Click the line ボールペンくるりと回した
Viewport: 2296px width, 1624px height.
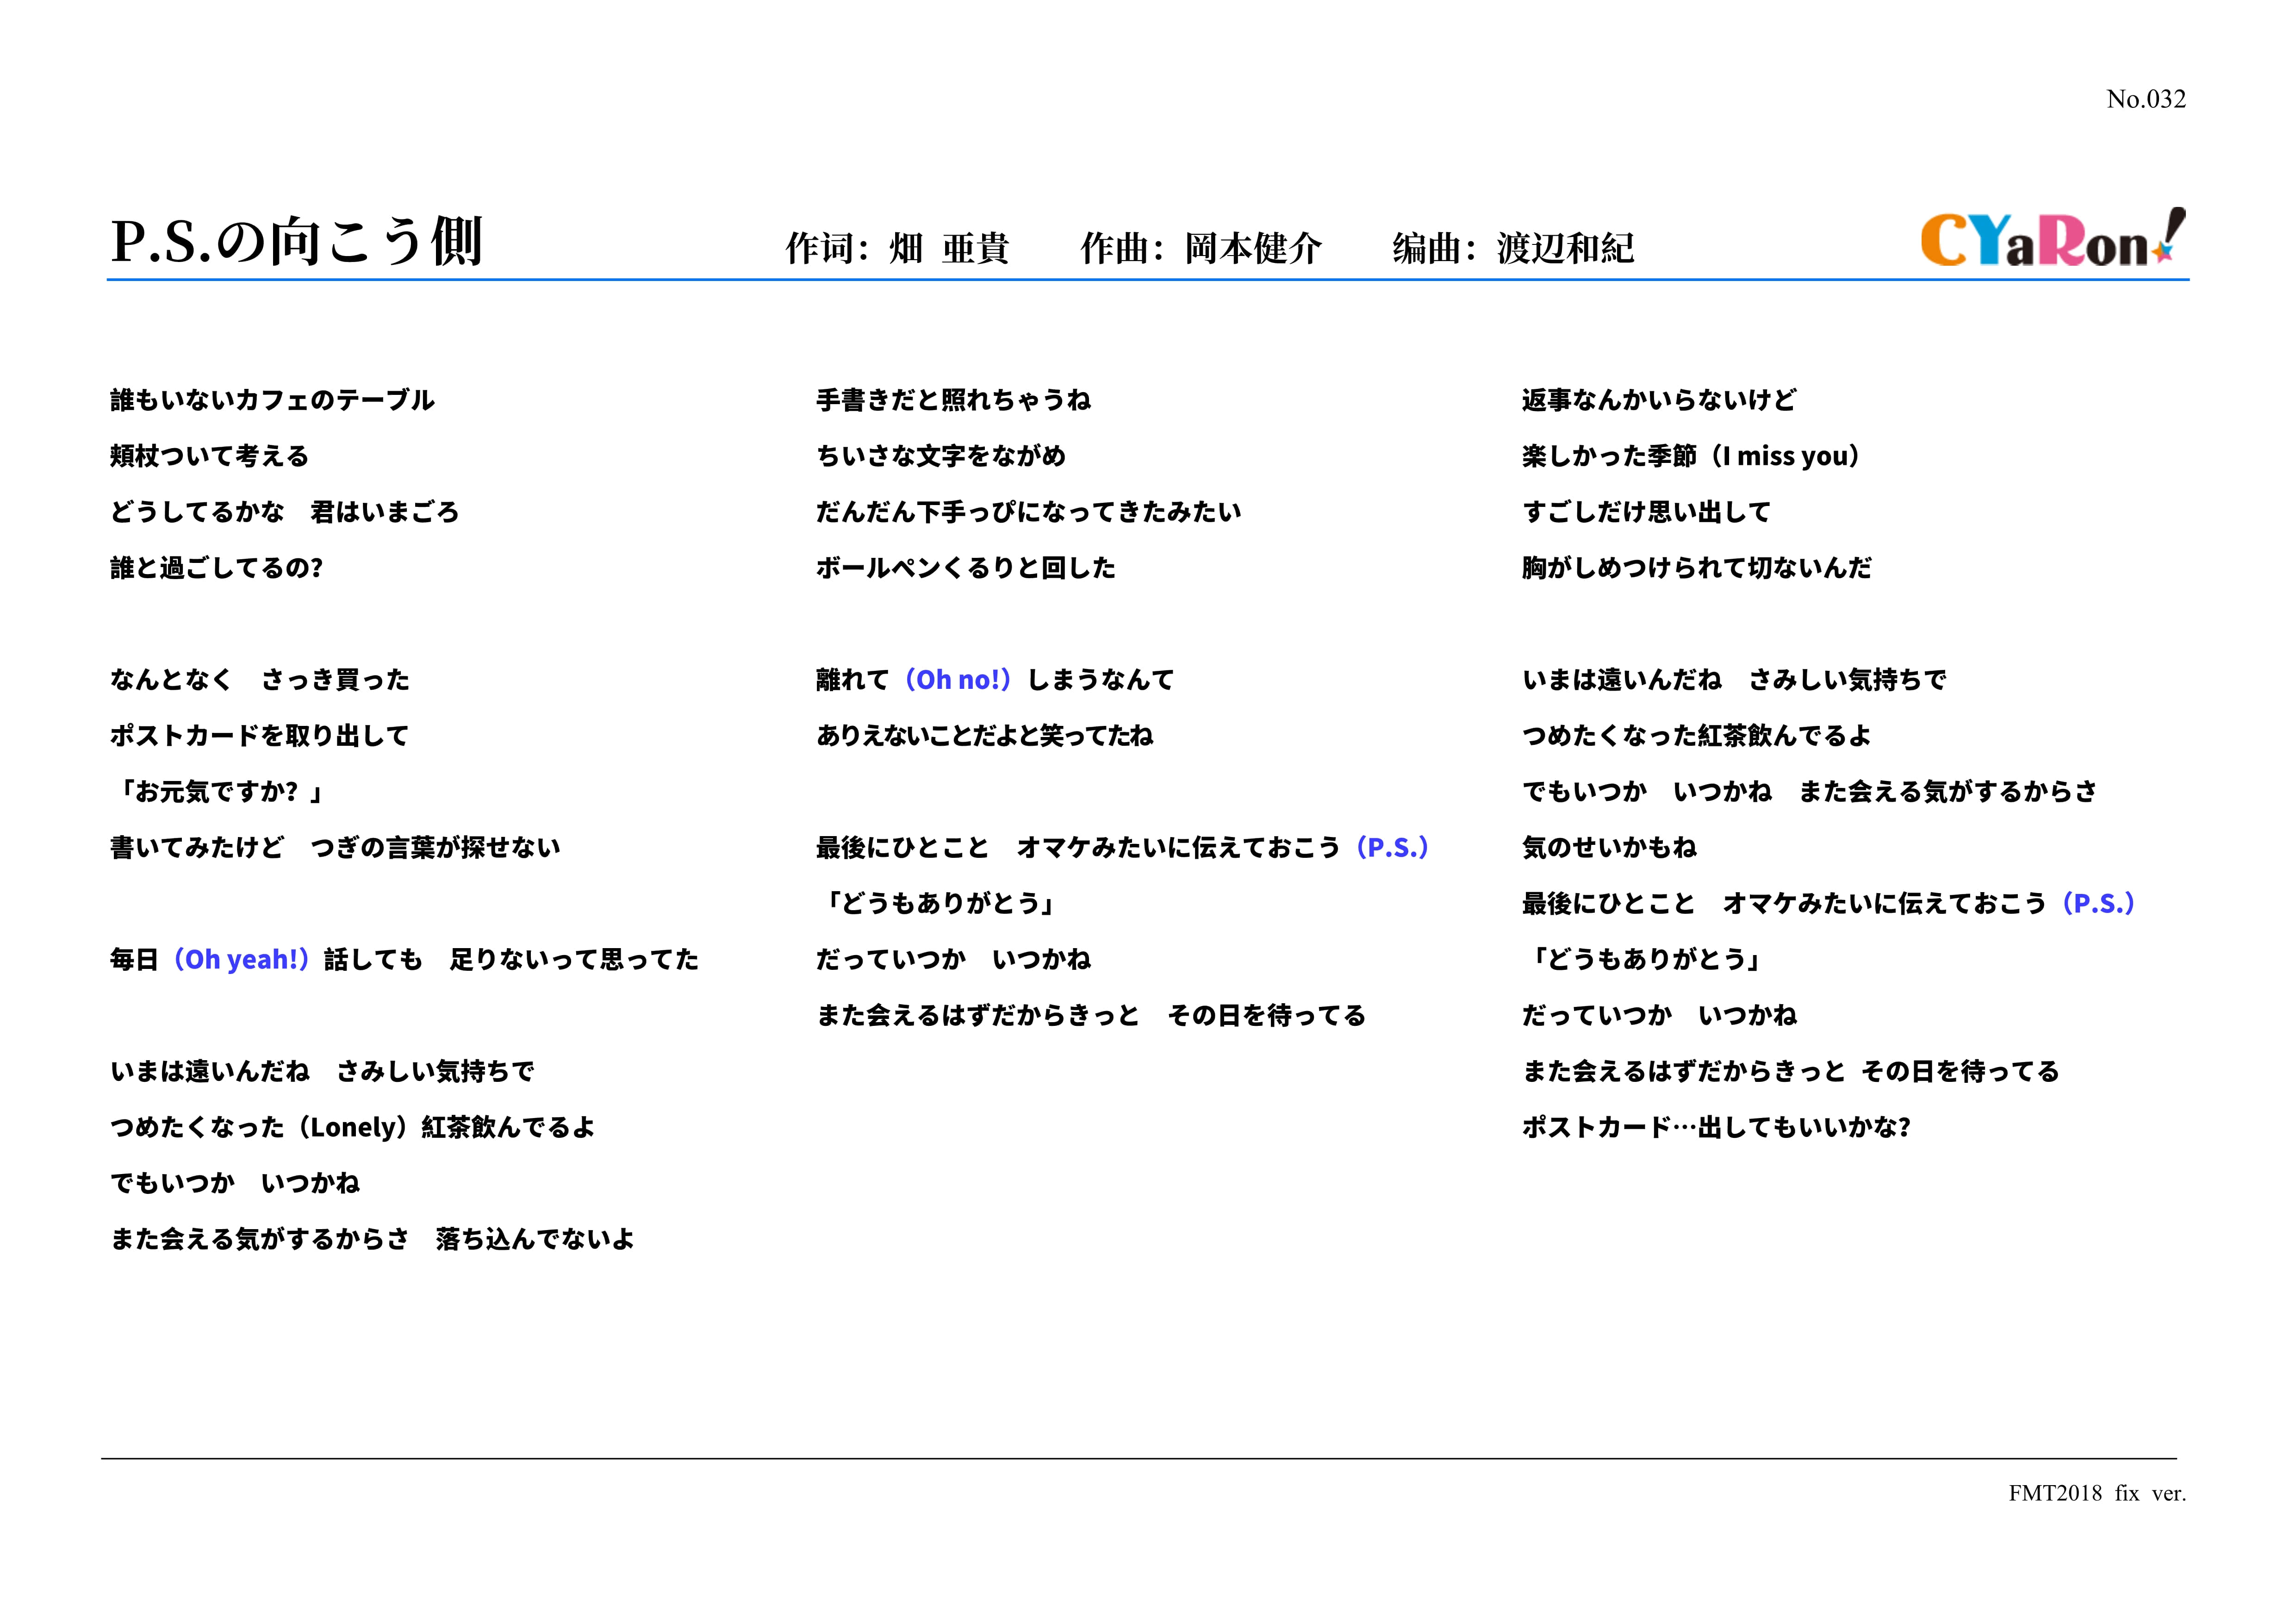click(965, 568)
